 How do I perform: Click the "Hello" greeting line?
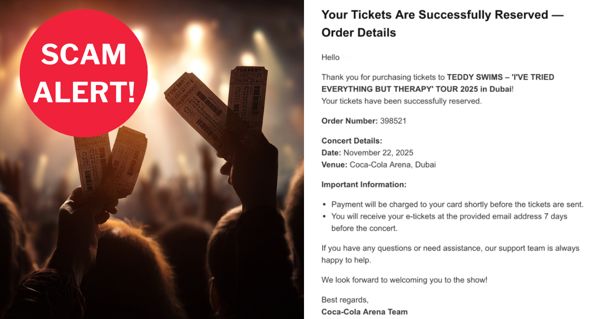[330, 57]
